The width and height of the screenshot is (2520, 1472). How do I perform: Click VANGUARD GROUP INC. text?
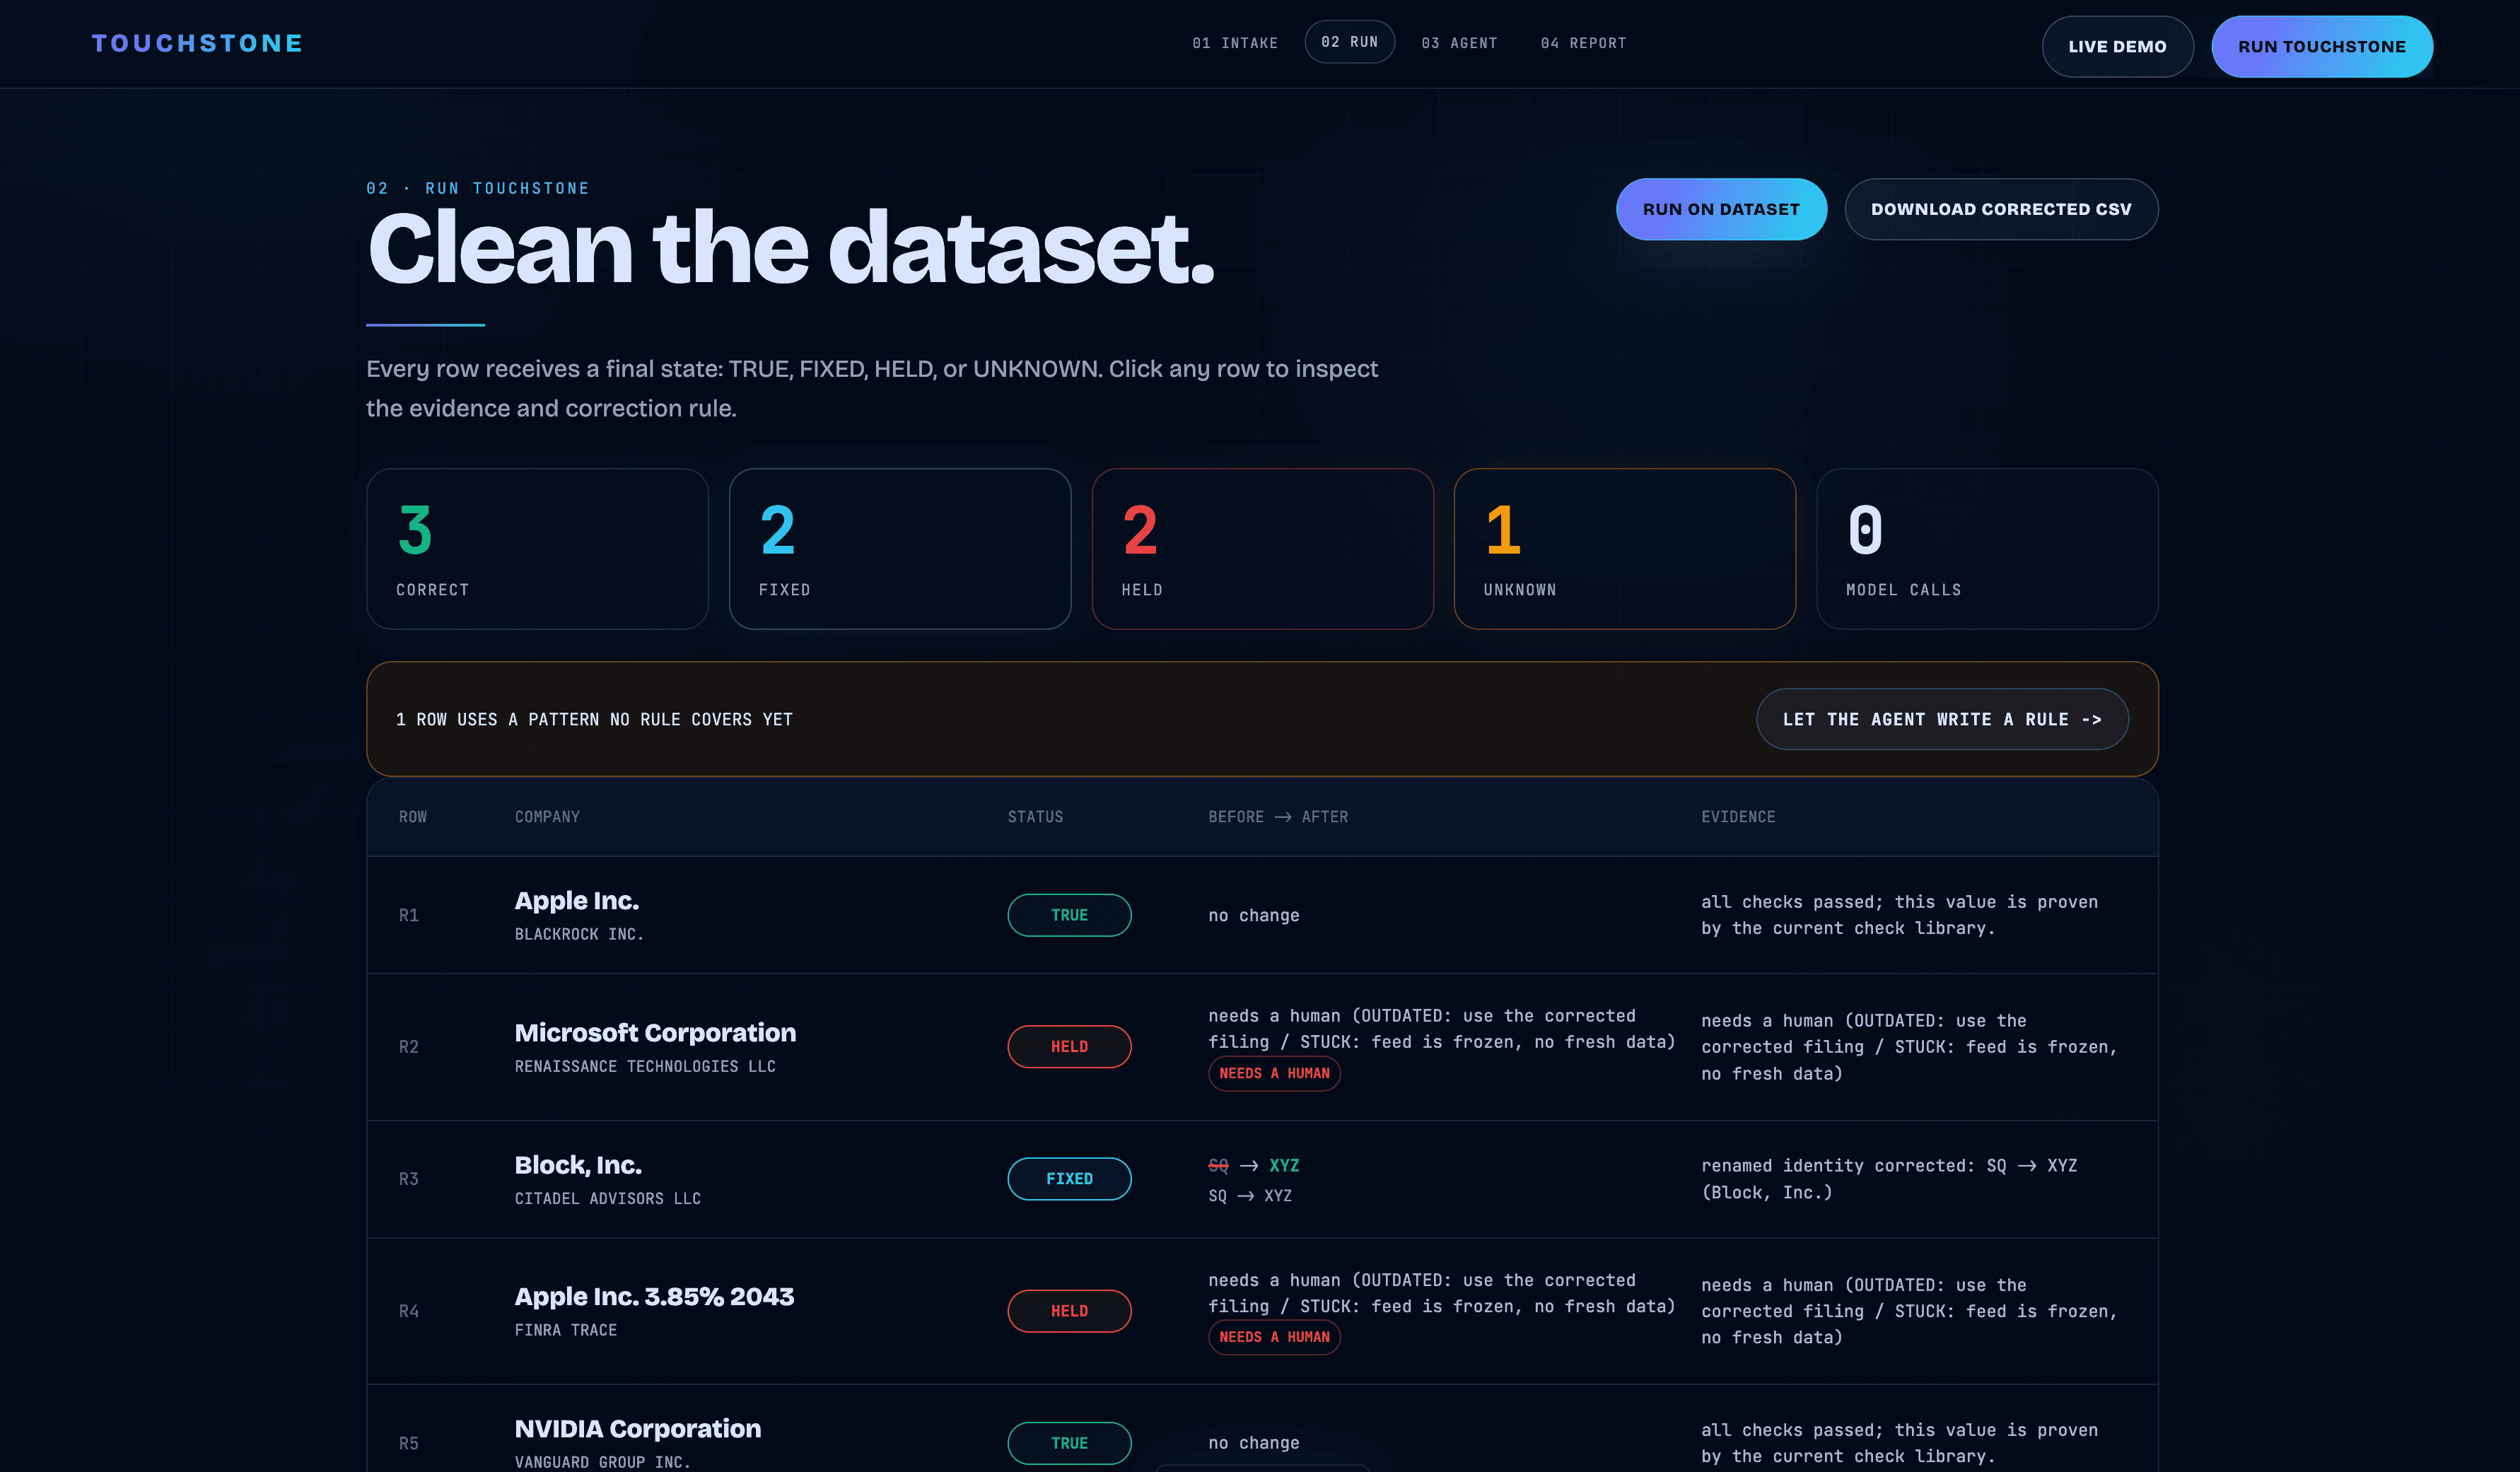(x=602, y=1462)
